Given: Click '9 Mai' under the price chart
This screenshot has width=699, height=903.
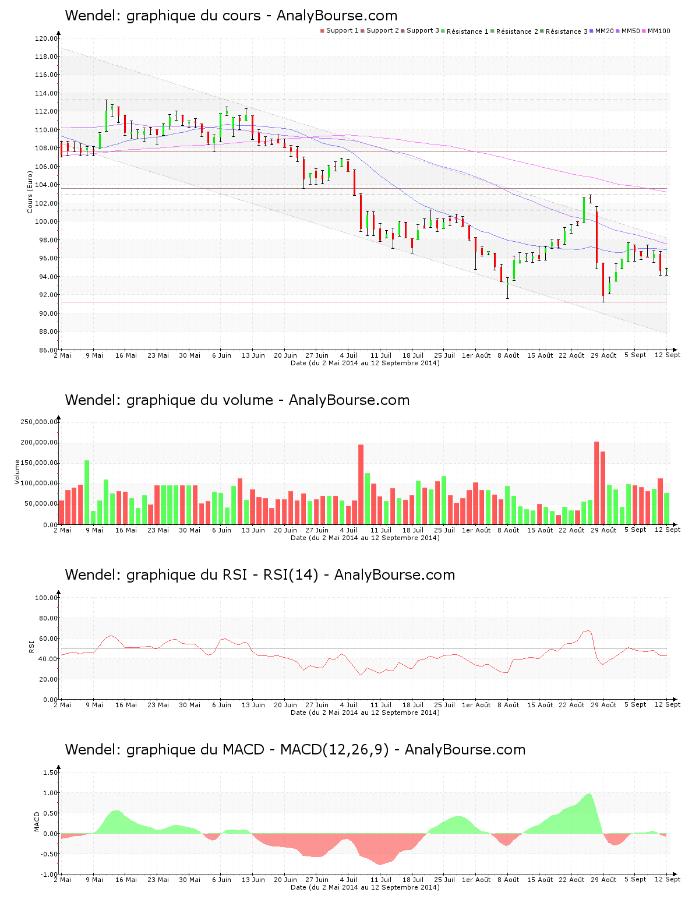Looking at the screenshot, I should 94,355.
